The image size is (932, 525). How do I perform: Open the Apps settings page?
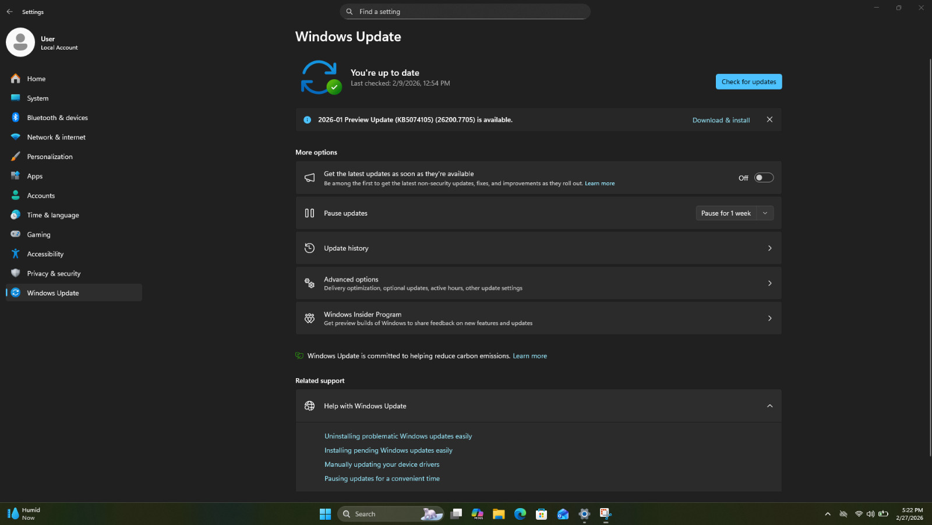pos(74,176)
